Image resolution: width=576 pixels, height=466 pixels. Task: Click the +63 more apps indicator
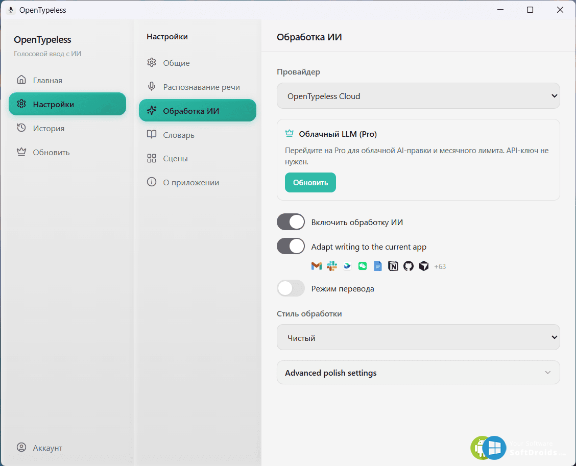coord(440,266)
